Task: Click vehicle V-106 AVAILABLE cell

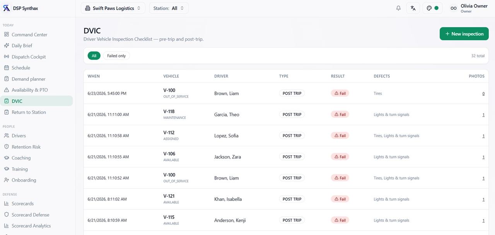Action: coord(171,156)
